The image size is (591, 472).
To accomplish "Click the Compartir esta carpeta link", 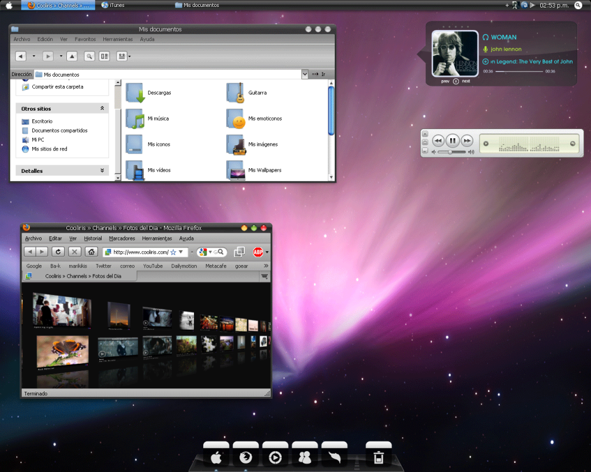I will 58,86.
